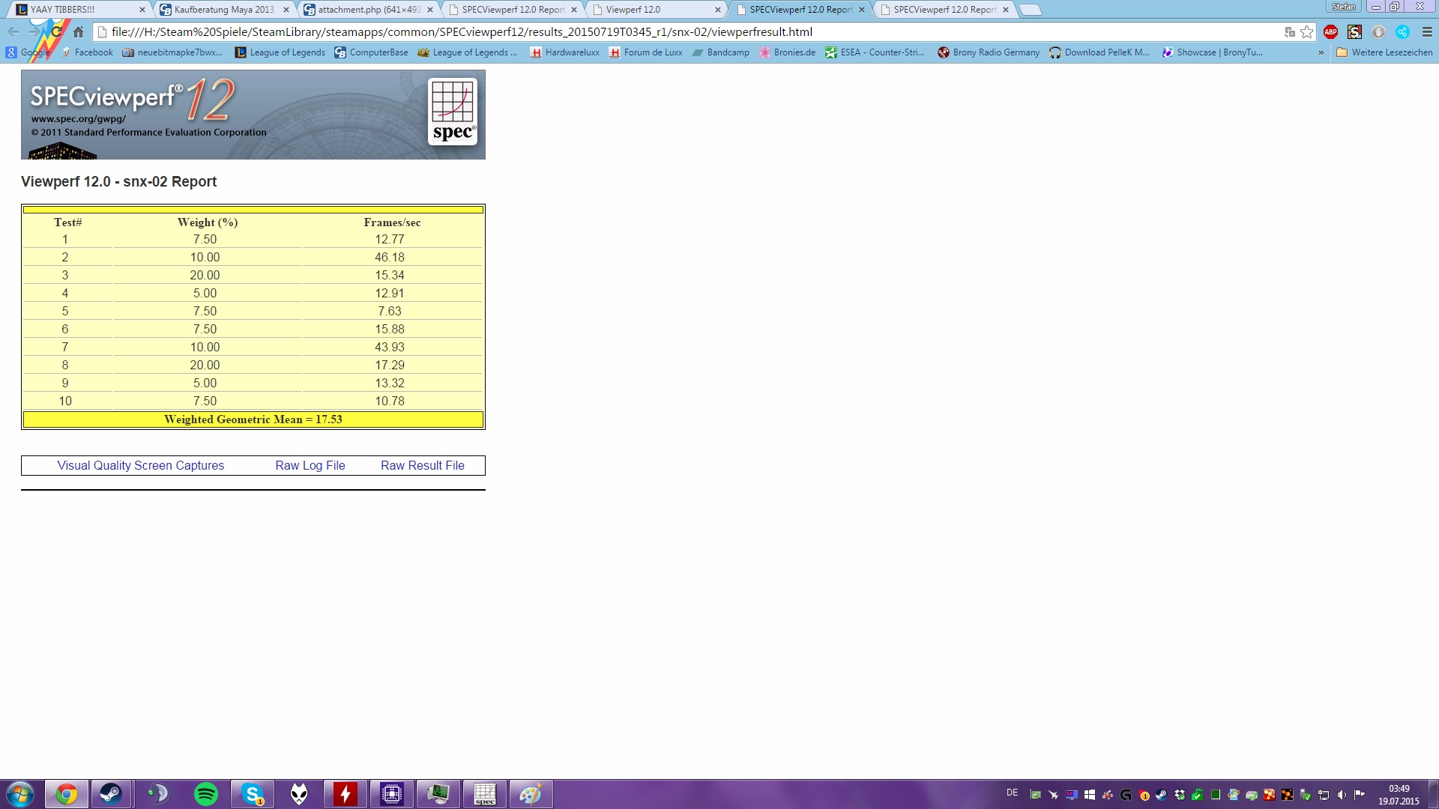Click the volume speaker tray icon

pos(1342,795)
